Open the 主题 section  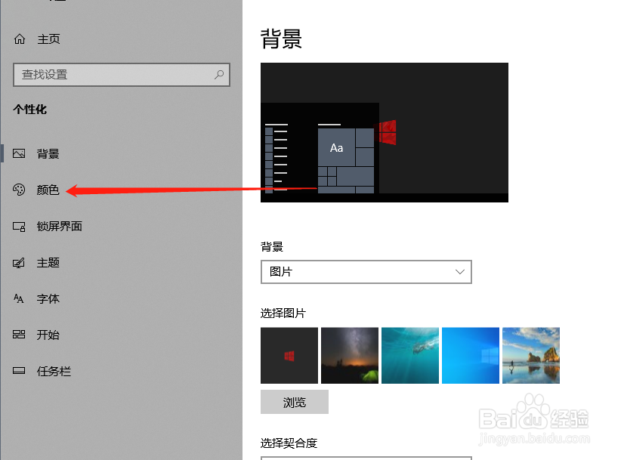48,263
